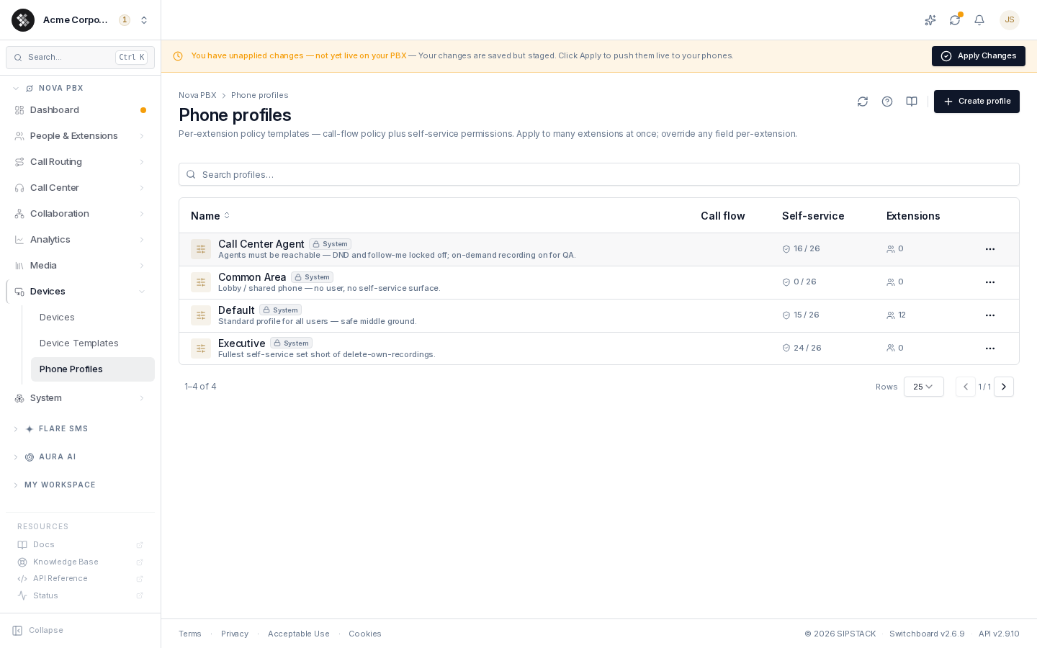The height and width of the screenshot is (648, 1037).
Task: Open the Executive profile
Action: (241, 343)
